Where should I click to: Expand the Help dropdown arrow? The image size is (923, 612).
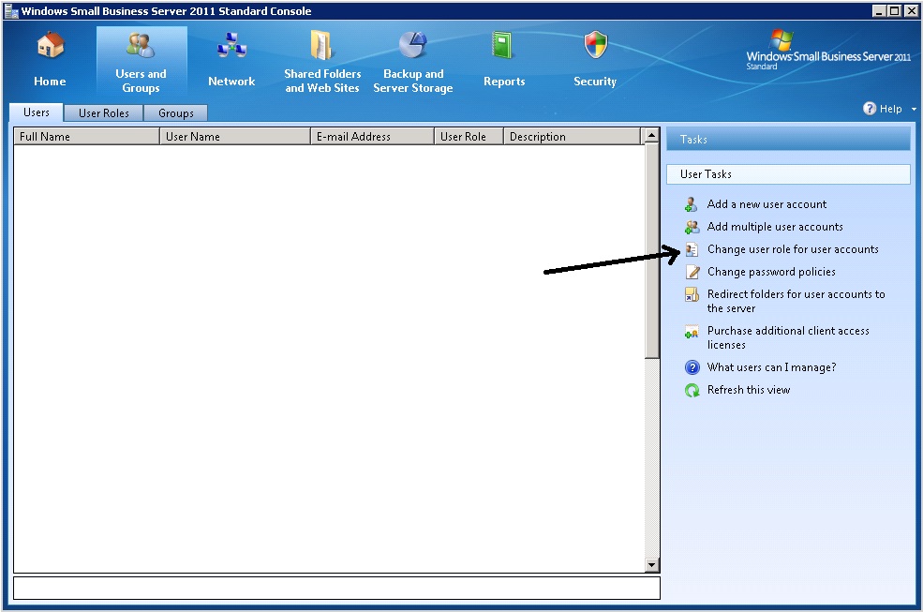pyautogui.click(x=914, y=110)
